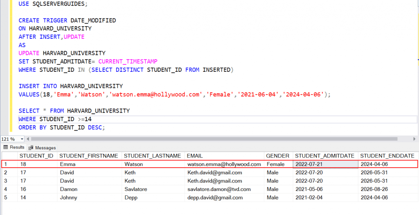
Task: Click the 'Depp' last name cell
Action: tap(153, 198)
